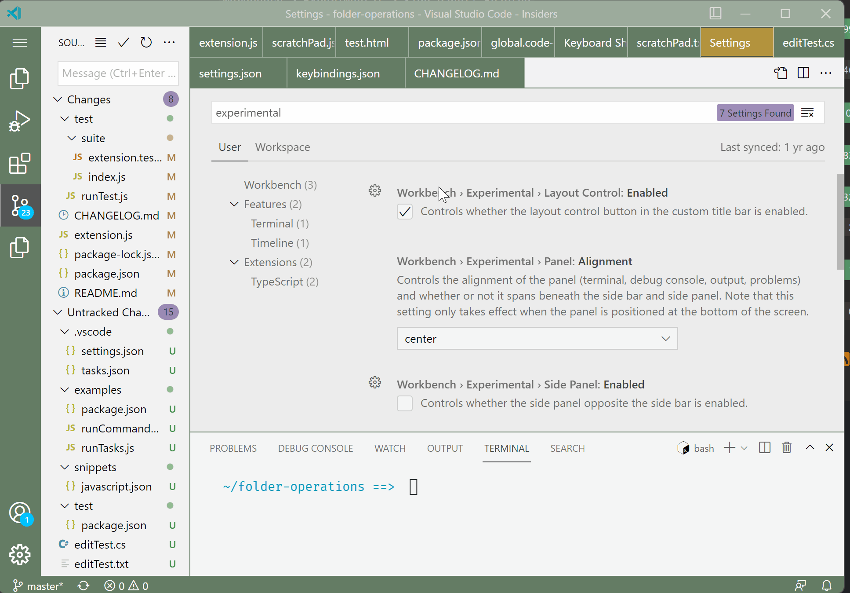Collapse the Changes group
The image size is (850, 593).
[58, 99]
